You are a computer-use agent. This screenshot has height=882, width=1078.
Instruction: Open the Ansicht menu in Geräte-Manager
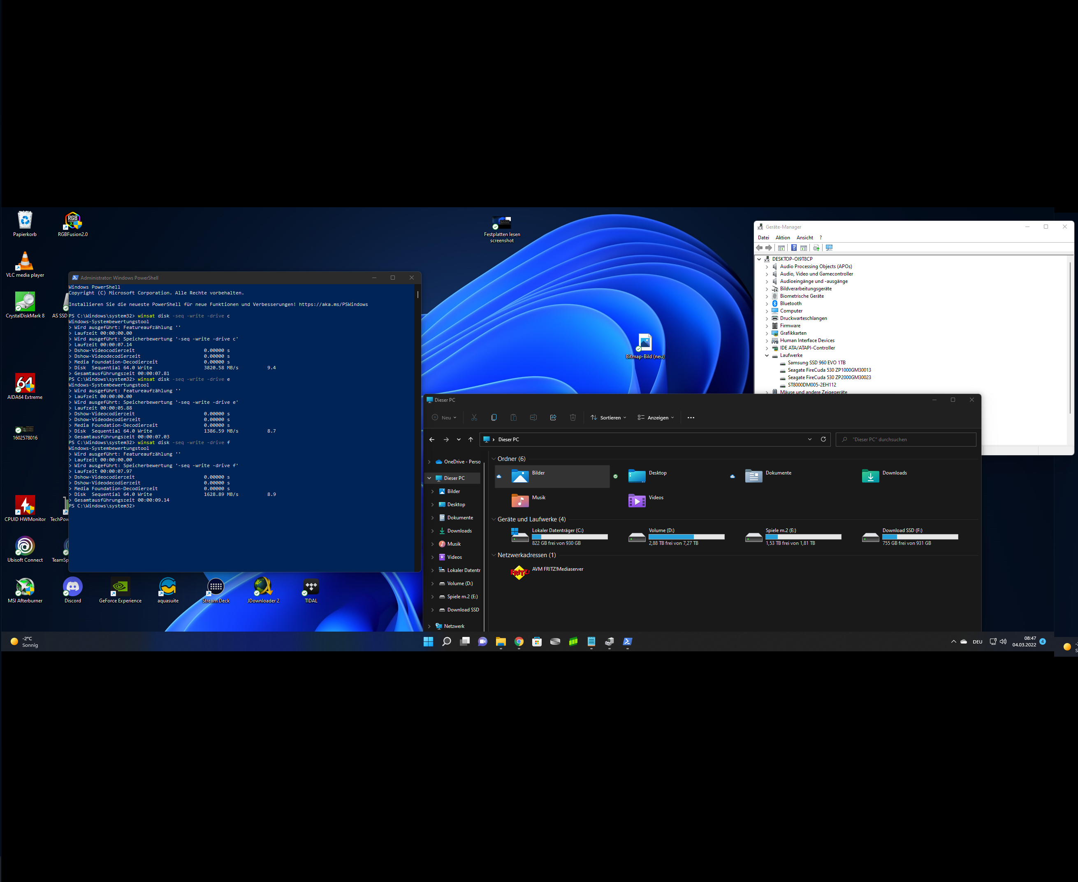pyautogui.click(x=804, y=238)
